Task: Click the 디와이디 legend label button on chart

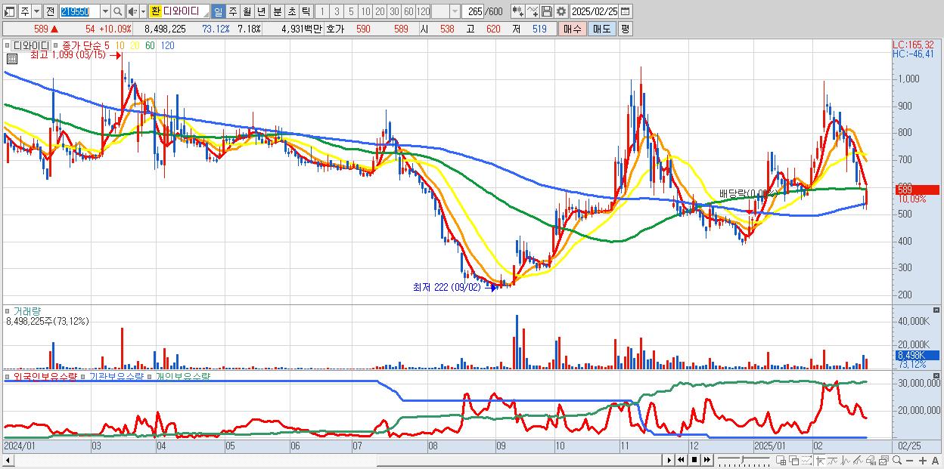Action: click(31, 45)
